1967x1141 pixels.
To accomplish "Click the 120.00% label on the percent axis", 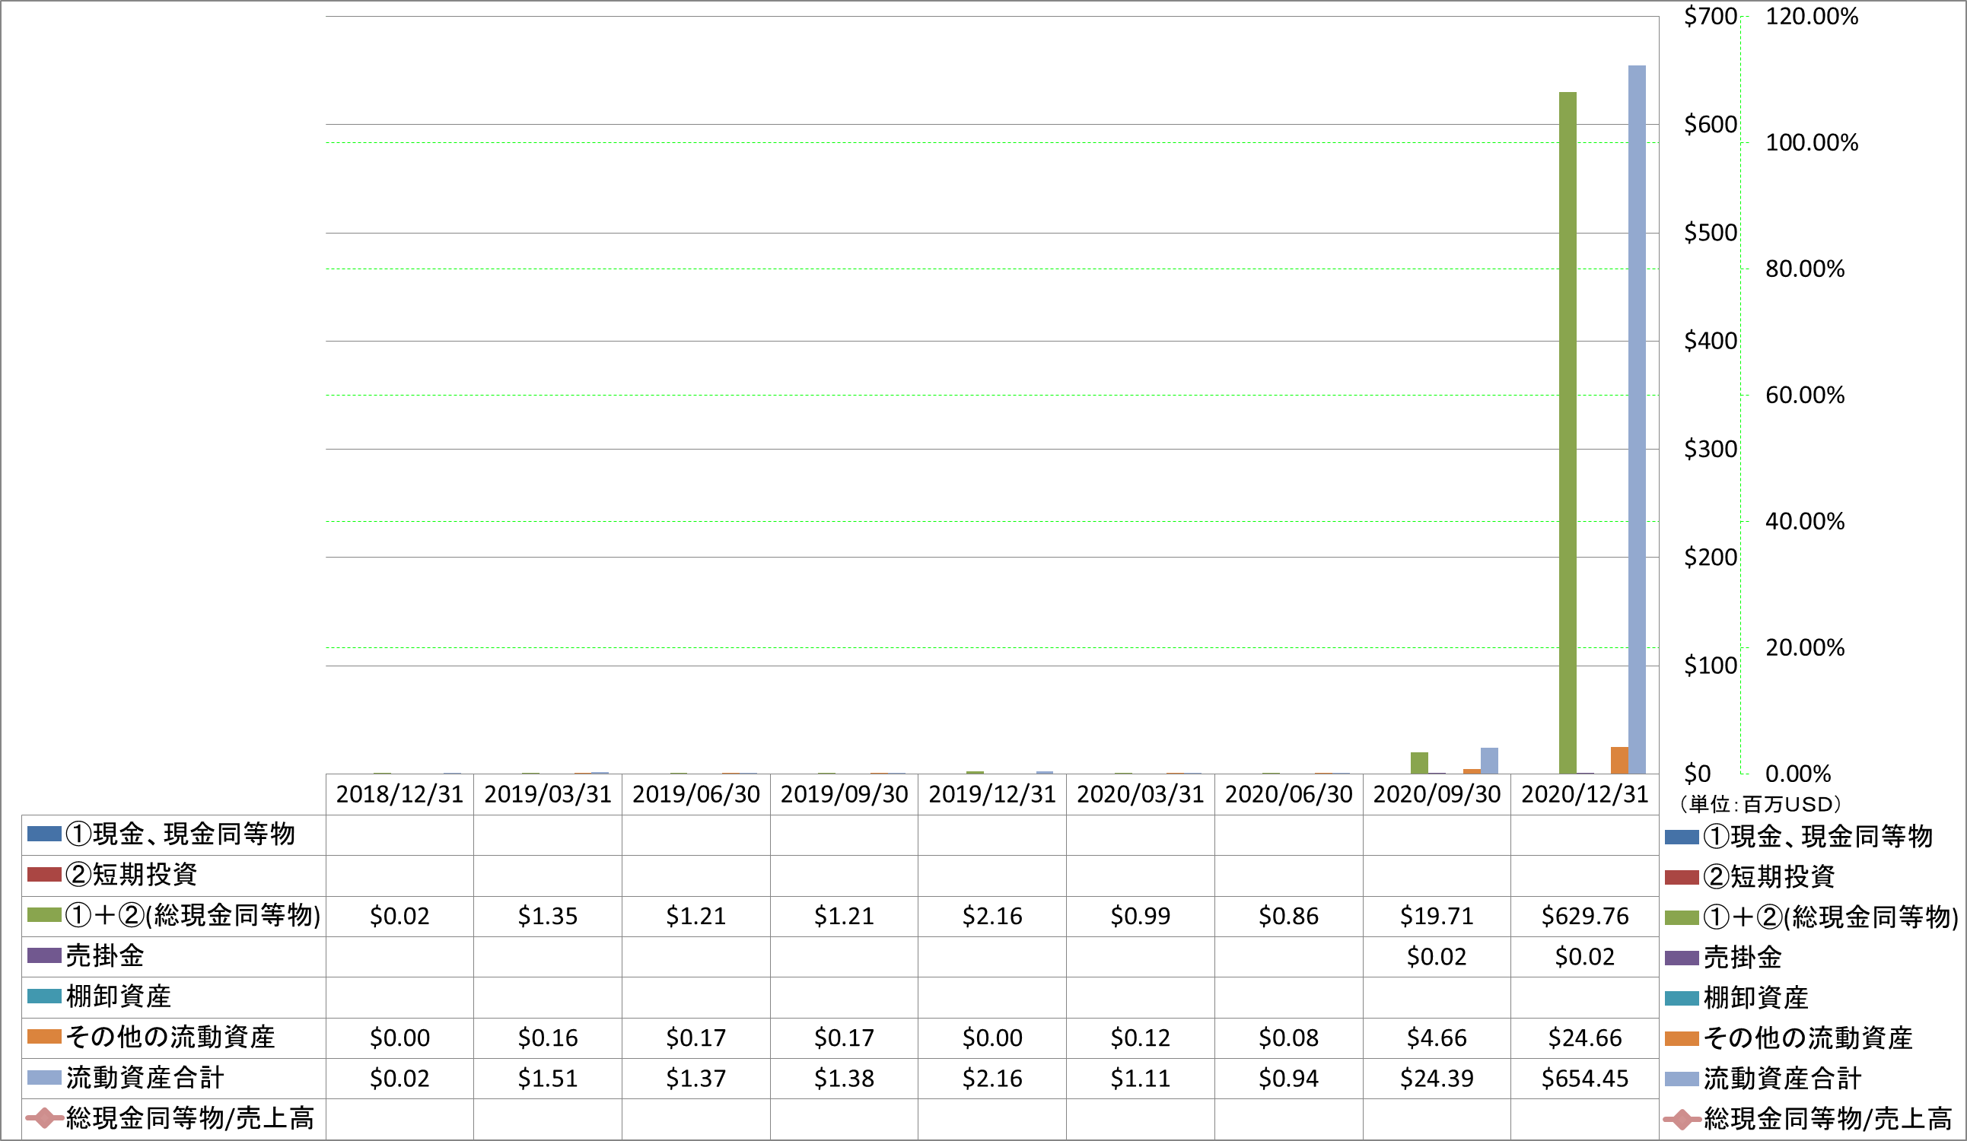I will [1812, 17].
